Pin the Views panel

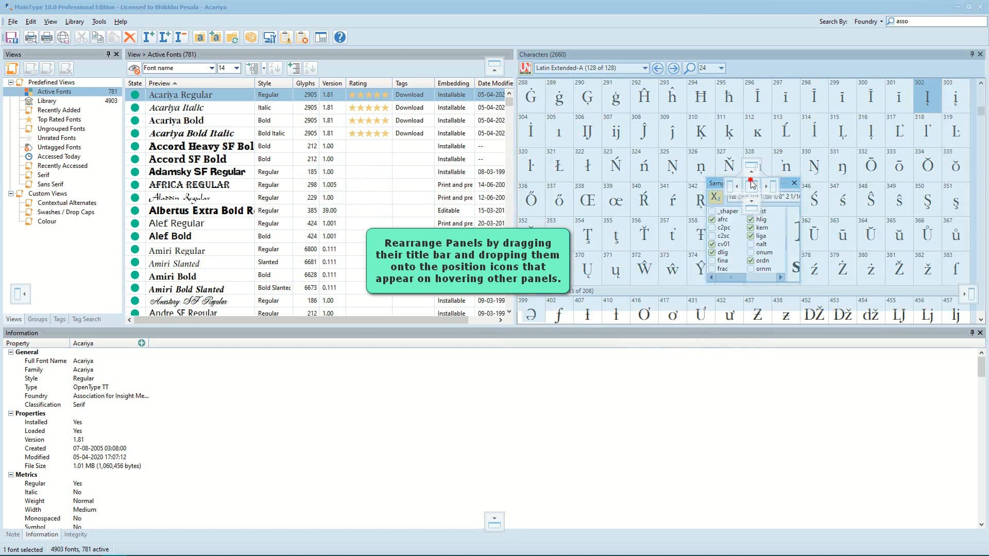click(108, 54)
